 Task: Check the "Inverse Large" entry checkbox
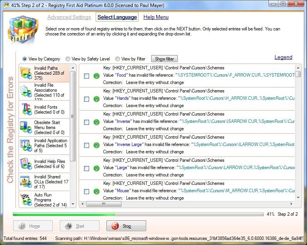87,145
